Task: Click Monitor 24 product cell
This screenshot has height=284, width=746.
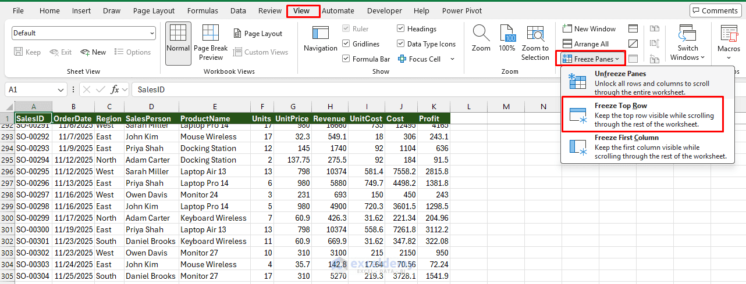Action: [214, 195]
